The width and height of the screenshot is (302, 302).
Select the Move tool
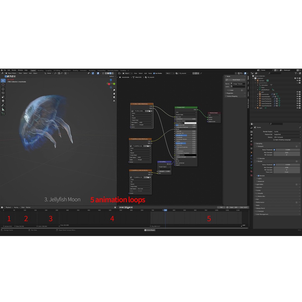point(3,89)
